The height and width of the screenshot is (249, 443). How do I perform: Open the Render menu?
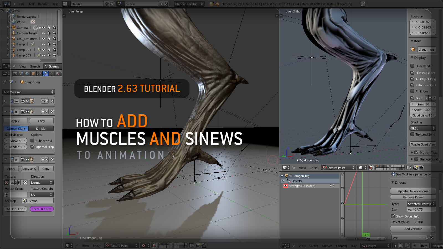point(43,4)
